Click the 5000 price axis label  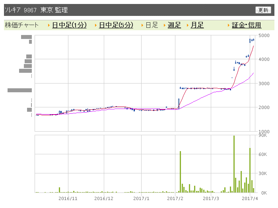264,35
